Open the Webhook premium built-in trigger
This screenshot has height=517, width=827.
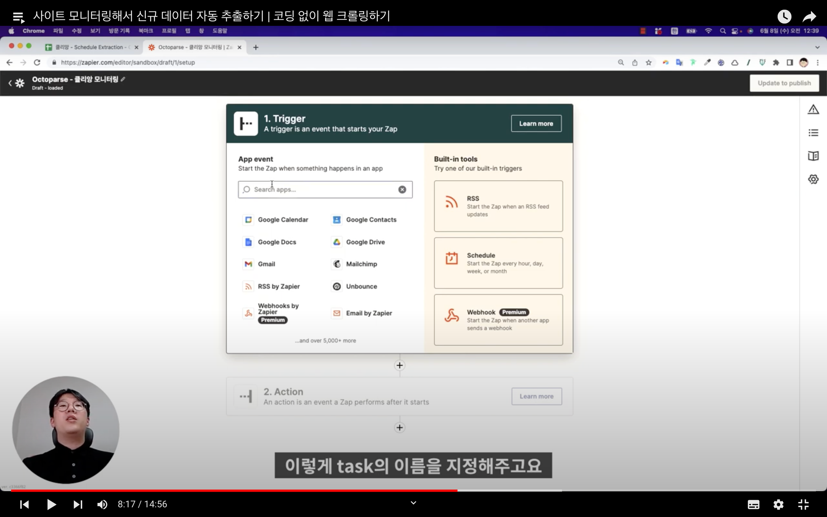[x=498, y=320]
